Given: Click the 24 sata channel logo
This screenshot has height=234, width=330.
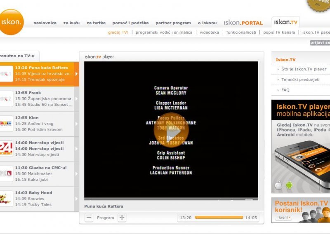Looking at the screenshot, I should 6,149.
